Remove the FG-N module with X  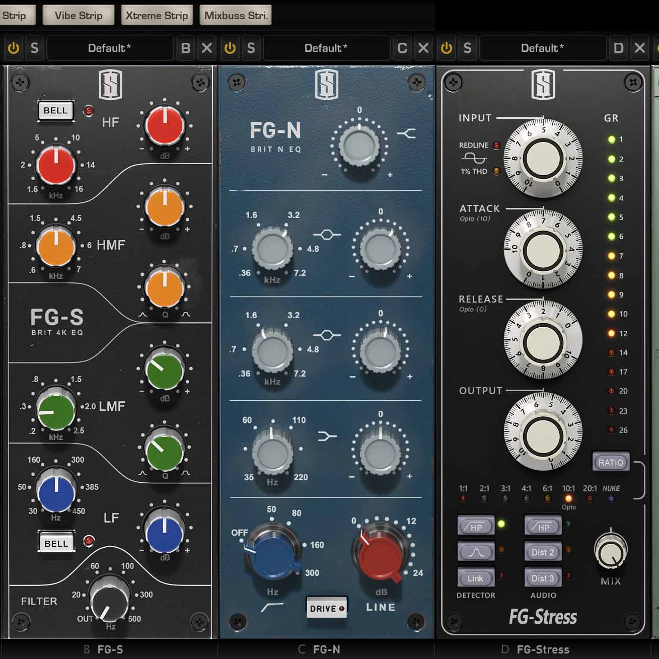pyautogui.click(x=423, y=48)
